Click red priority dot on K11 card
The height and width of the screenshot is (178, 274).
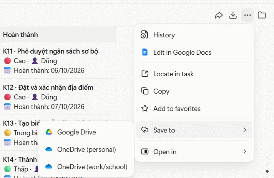(x=7, y=61)
